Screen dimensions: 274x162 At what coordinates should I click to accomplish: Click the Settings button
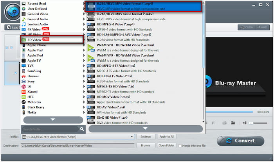(x=146, y=137)
